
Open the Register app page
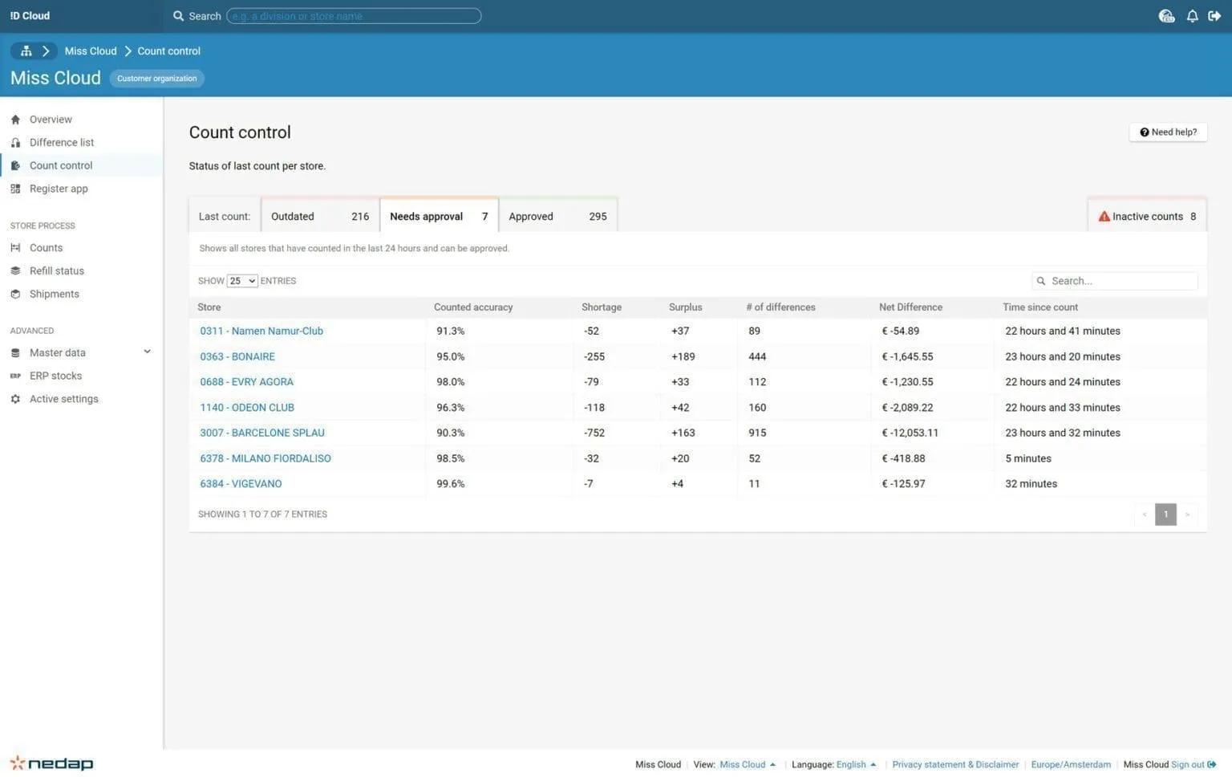point(16,188)
